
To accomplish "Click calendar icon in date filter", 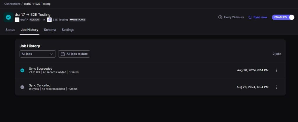I will (x=63, y=54).
